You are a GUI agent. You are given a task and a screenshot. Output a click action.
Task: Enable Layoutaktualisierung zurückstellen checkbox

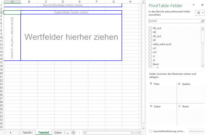(150, 131)
